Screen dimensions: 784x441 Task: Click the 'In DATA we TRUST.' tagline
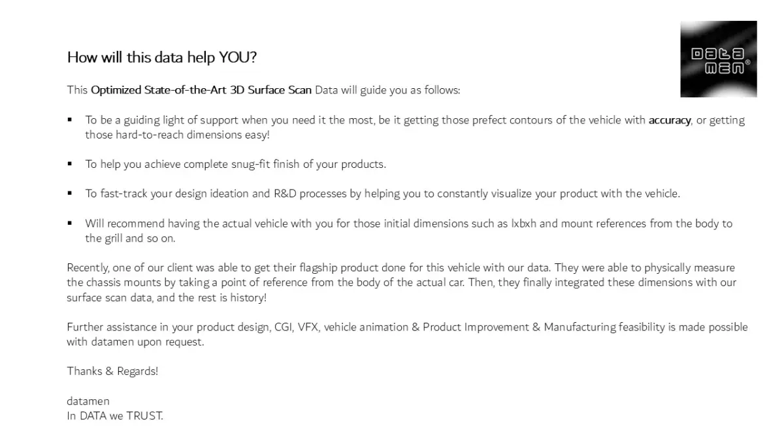115,416
